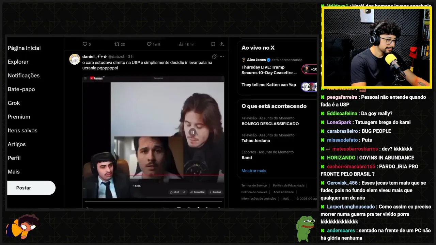Click username peagaferreira in chat

coord(342,97)
